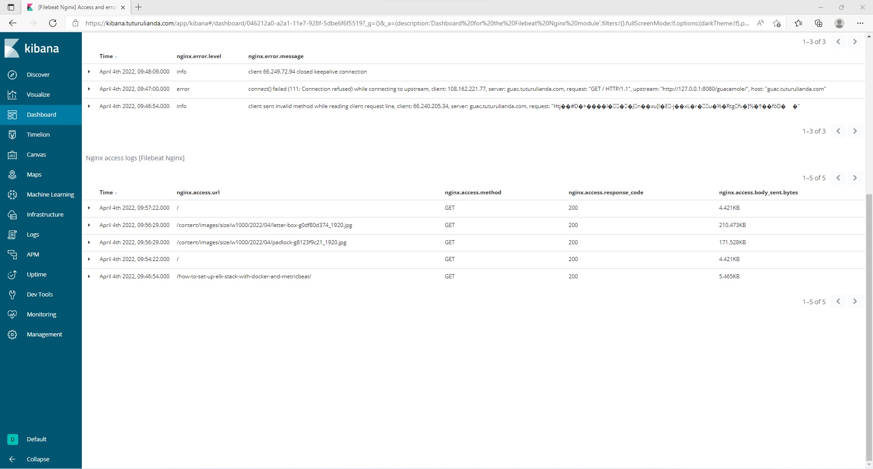Click the Default space avatar

(12, 439)
